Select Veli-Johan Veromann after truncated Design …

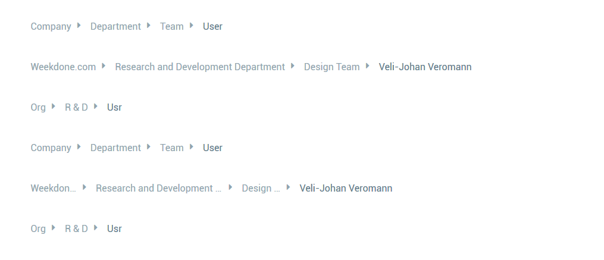[x=346, y=189]
